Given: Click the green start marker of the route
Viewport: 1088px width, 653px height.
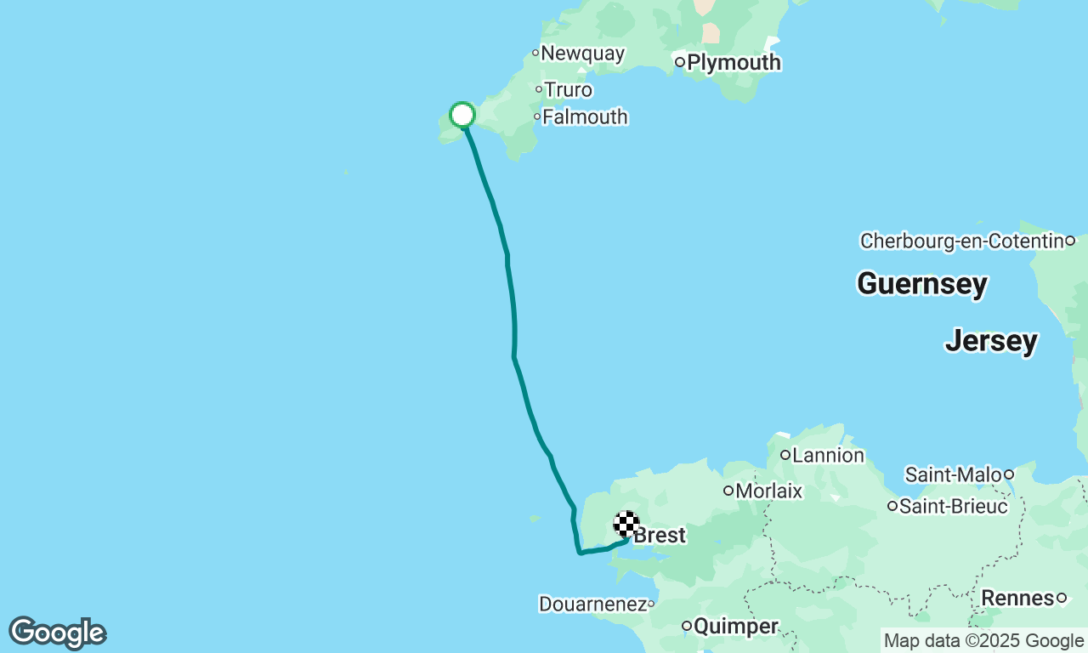Looking at the screenshot, I should tap(462, 115).
